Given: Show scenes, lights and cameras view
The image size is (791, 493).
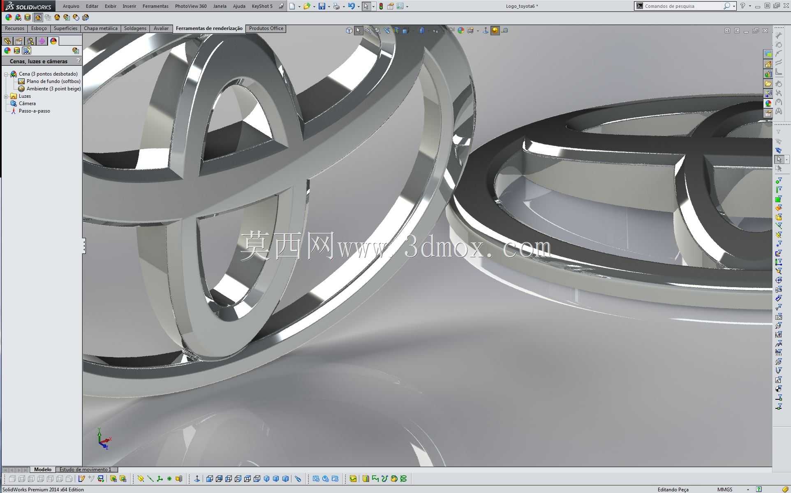Looking at the screenshot, I should coord(27,51).
